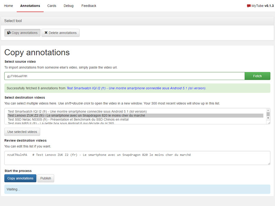The width and height of the screenshot is (275, 206).
Task: Click the Waiting... status message
Action: point(137,189)
